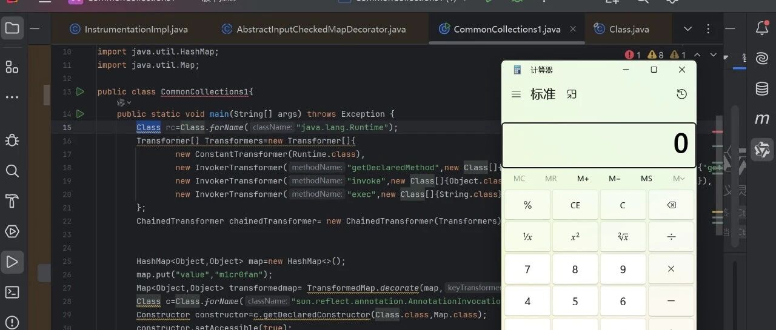Run class CommonCollections1 from line 13 gutter

(80, 92)
